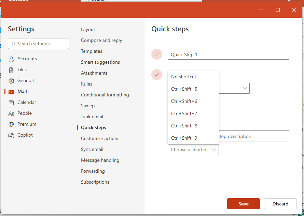Click the second checkmark circle below the name field
Viewport: 304px width, 216px height.
(x=157, y=75)
